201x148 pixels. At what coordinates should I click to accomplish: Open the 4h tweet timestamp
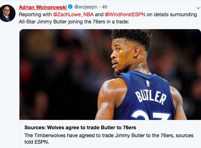104,7
